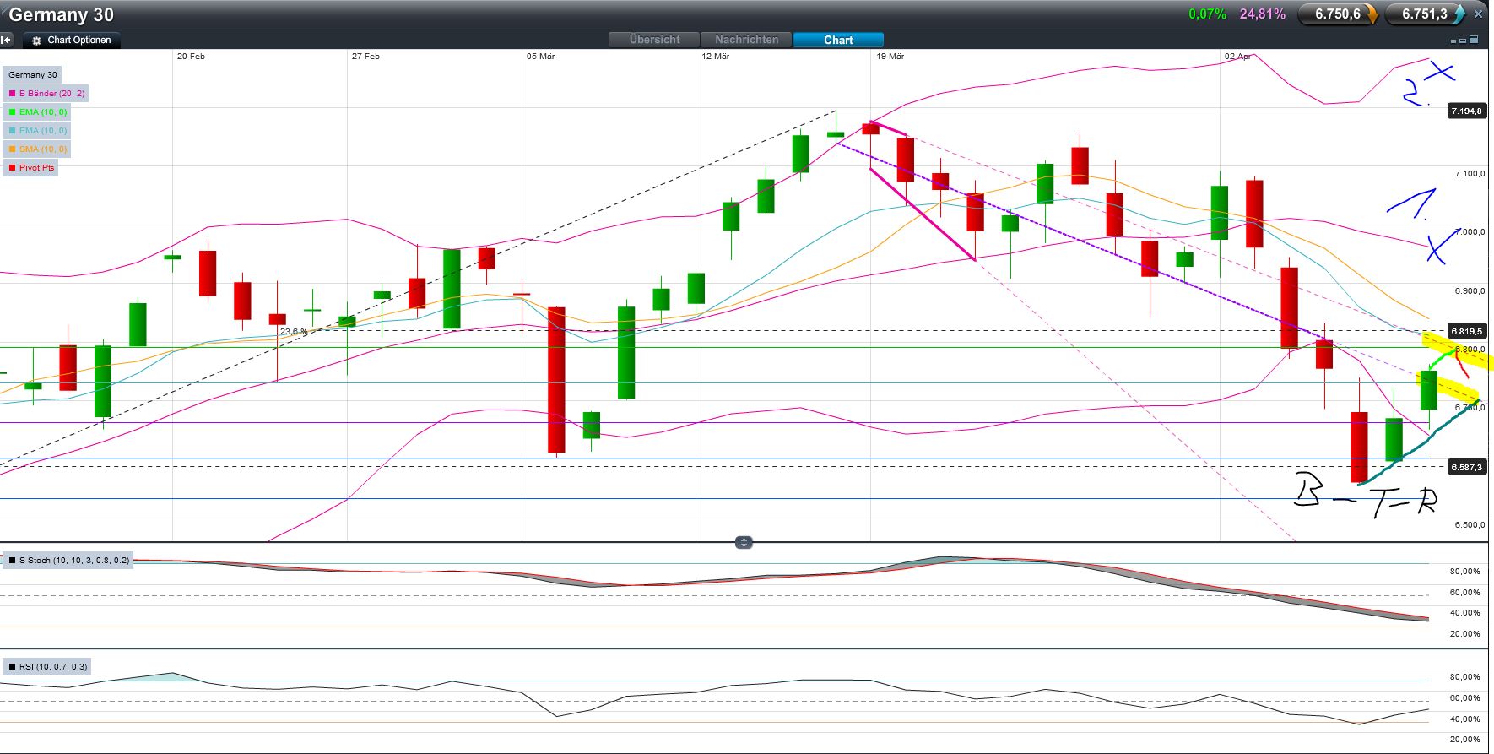Click the 7.100,0 price axis label

(x=1470, y=174)
